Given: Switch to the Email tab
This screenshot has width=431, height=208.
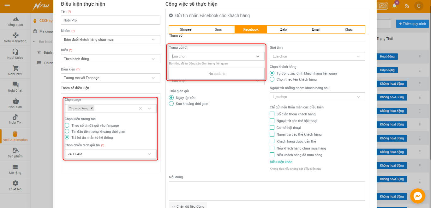Looking at the screenshot, I should pos(316,29).
